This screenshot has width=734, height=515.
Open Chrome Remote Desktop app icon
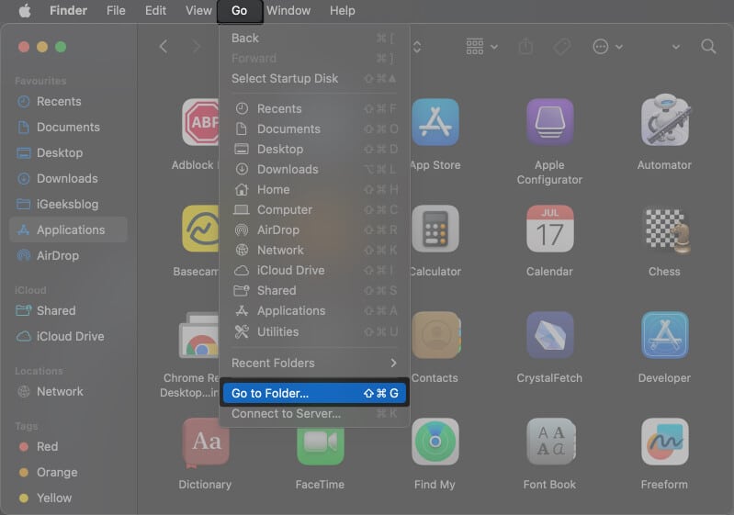pyautogui.click(x=199, y=335)
